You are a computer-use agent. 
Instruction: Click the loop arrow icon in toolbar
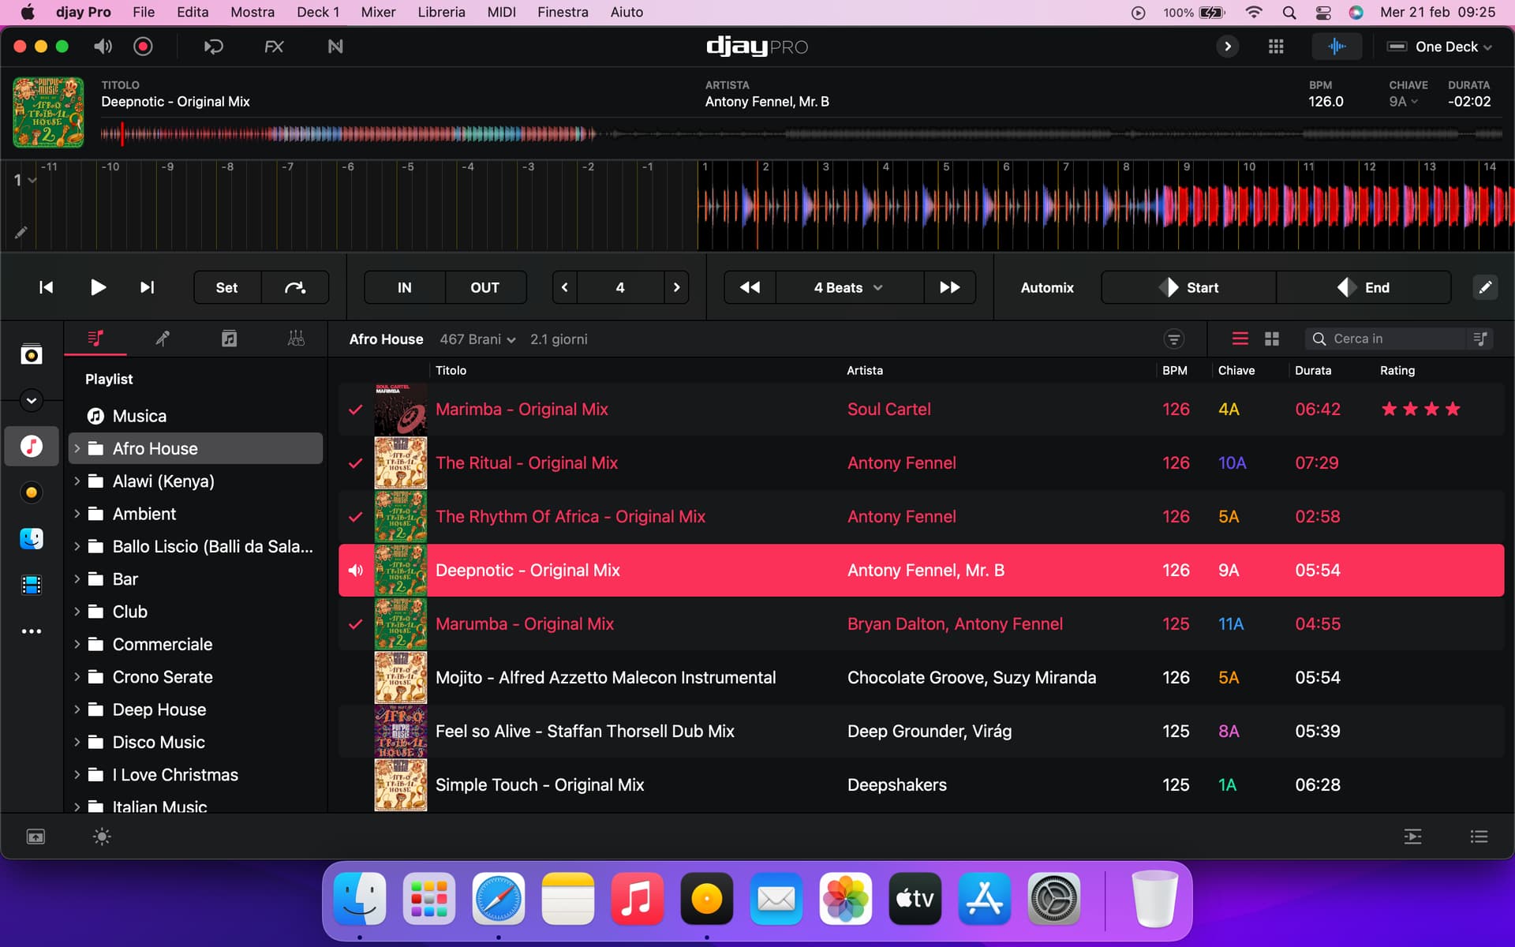click(213, 47)
